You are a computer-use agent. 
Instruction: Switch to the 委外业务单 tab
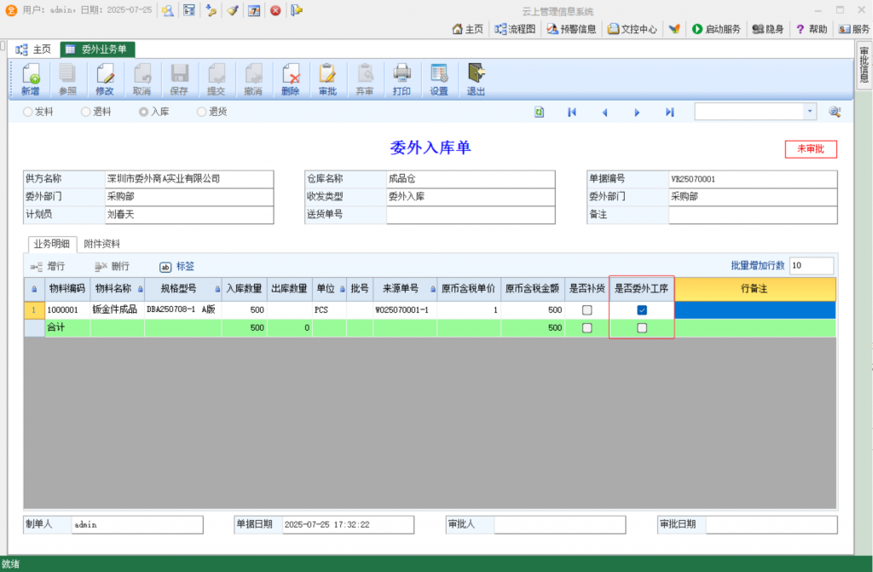[x=97, y=49]
